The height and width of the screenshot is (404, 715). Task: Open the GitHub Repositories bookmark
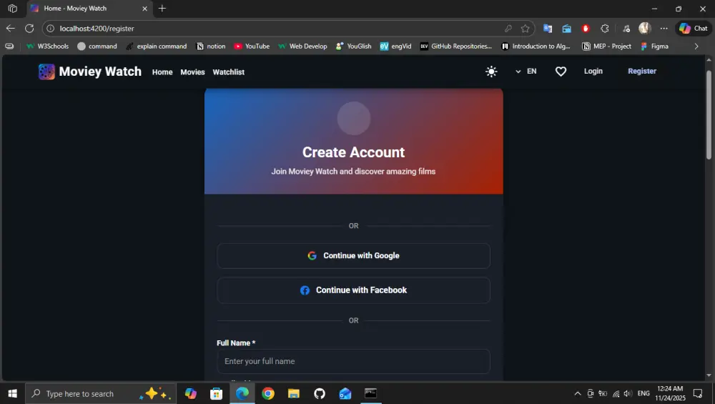(456, 46)
